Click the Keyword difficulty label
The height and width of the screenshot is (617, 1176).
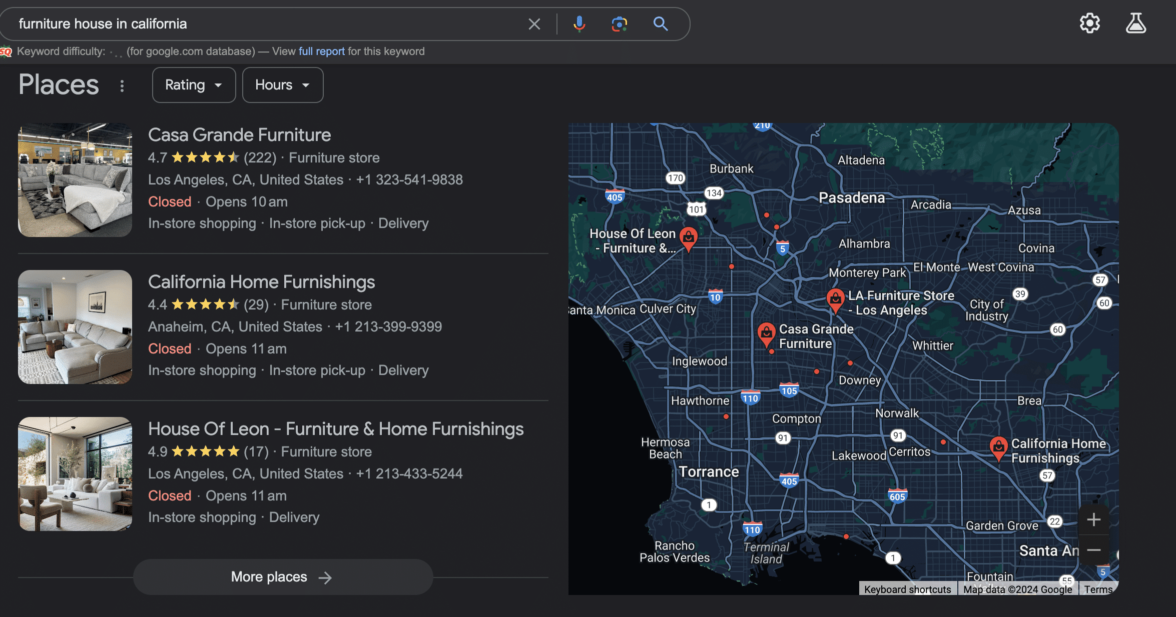click(x=61, y=51)
